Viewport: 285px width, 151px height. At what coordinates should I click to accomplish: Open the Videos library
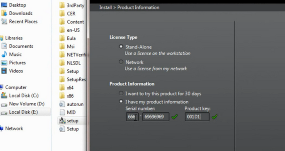pos(16,71)
